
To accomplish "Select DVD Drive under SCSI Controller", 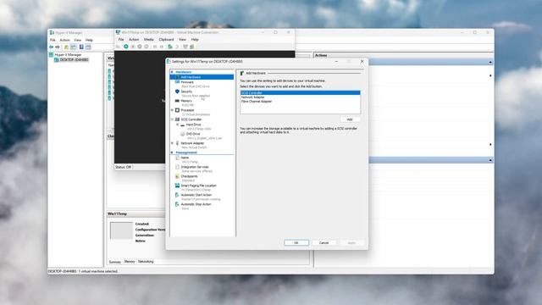I will 193,134.
